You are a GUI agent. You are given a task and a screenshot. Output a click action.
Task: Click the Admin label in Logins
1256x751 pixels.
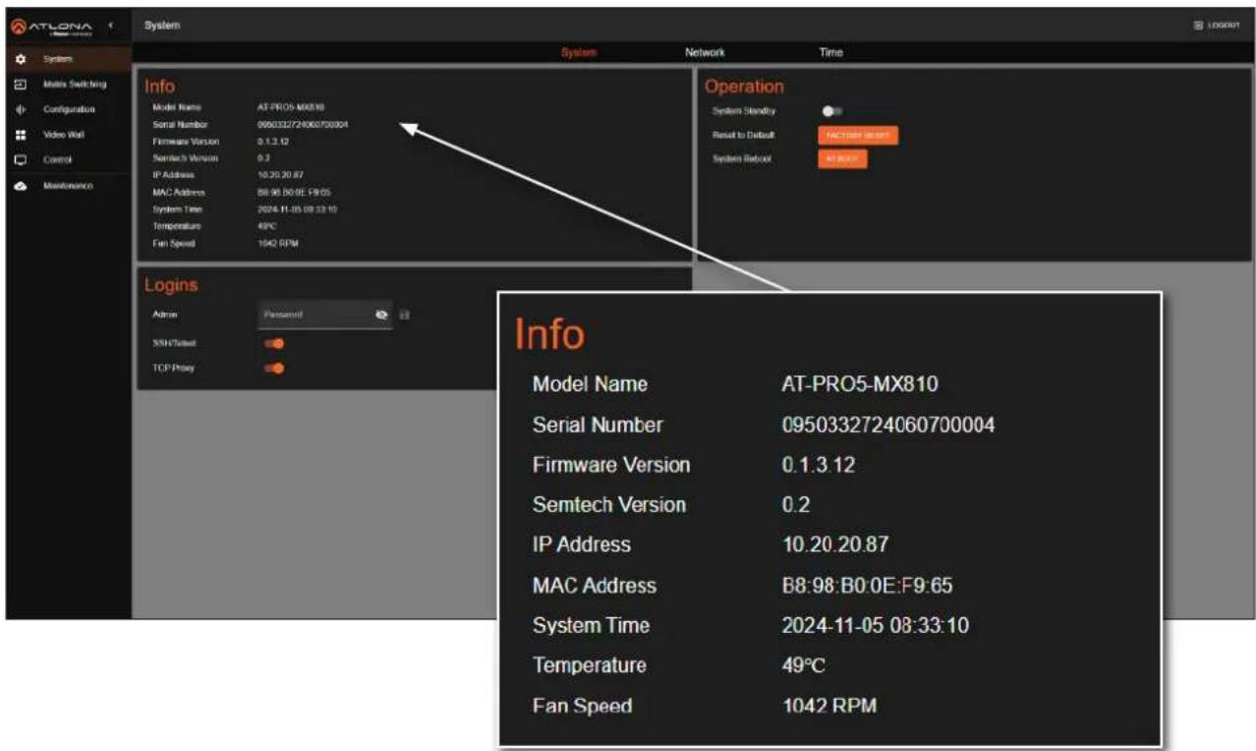coord(165,315)
